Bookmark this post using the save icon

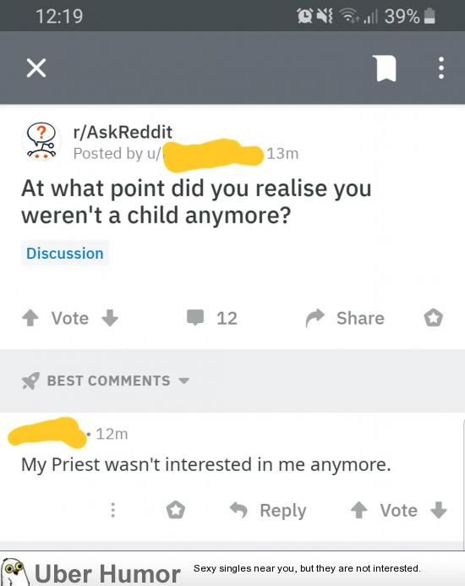click(386, 68)
